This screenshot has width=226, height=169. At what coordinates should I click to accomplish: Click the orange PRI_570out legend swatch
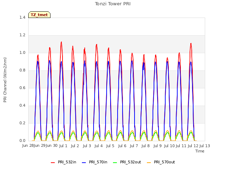[x=149, y=162]
